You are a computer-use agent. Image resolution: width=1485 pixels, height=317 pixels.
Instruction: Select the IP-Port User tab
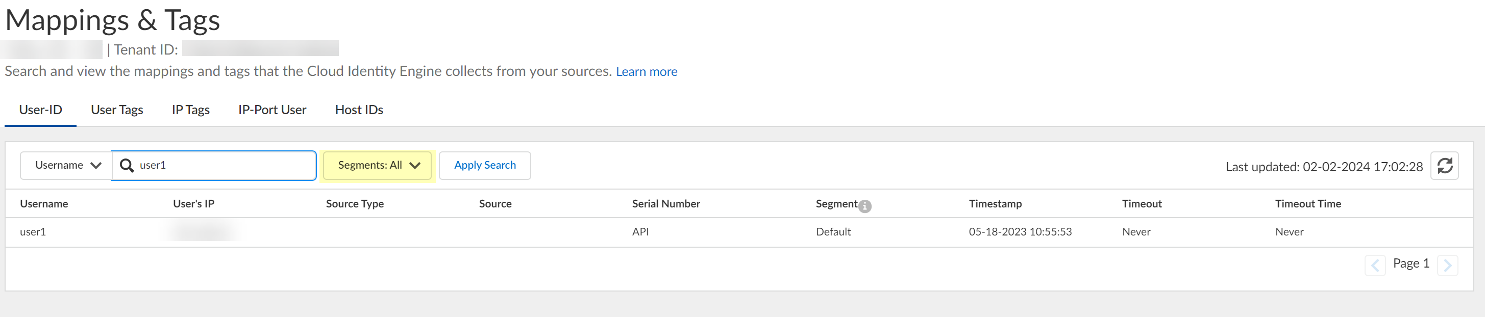pos(272,110)
